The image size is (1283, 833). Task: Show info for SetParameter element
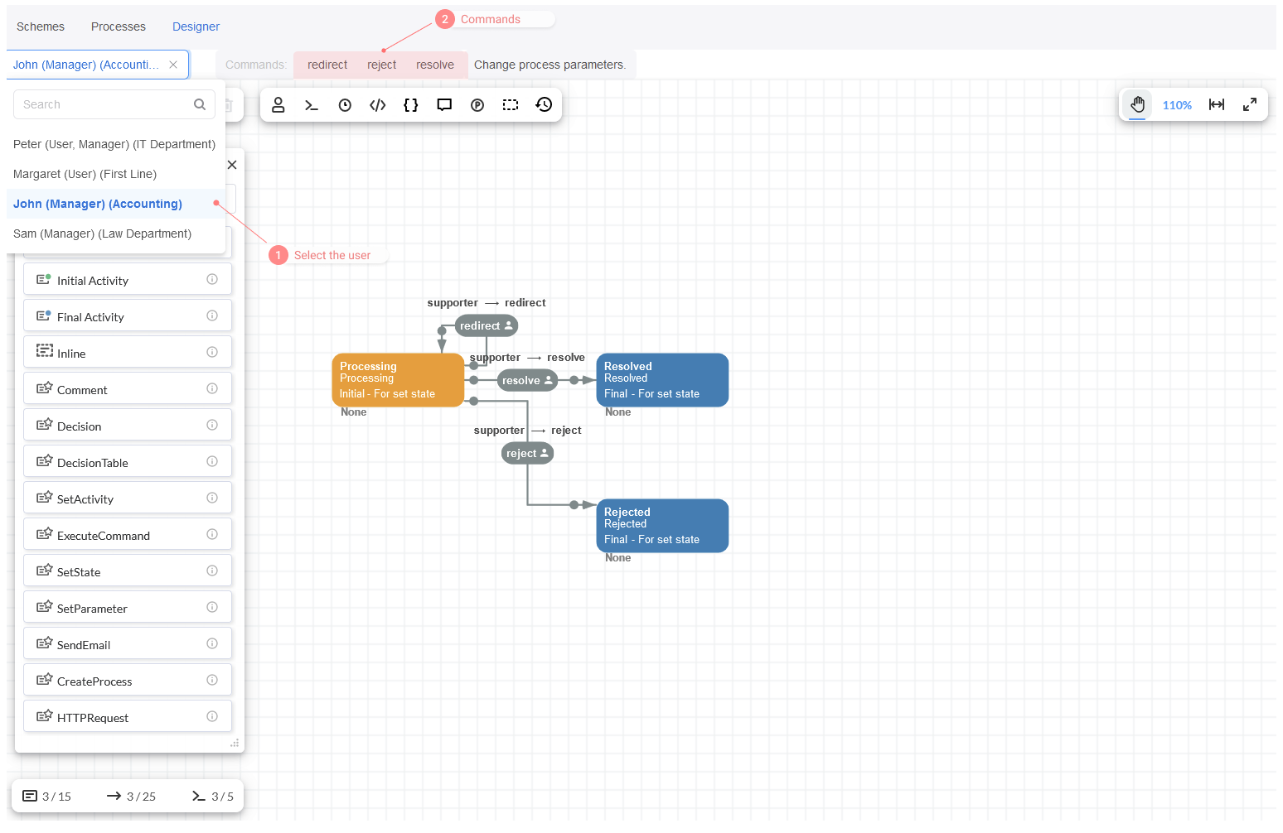click(212, 607)
